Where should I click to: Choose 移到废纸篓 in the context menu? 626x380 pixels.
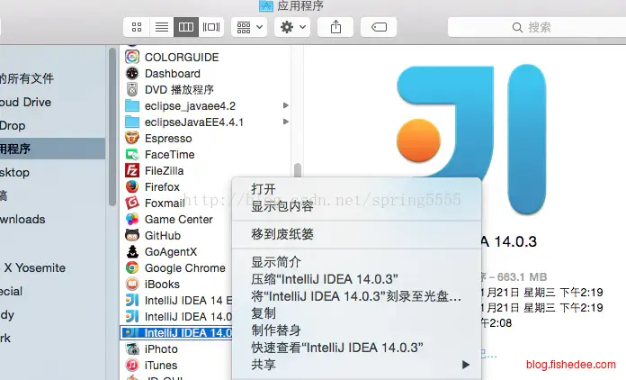click(282, 234)
